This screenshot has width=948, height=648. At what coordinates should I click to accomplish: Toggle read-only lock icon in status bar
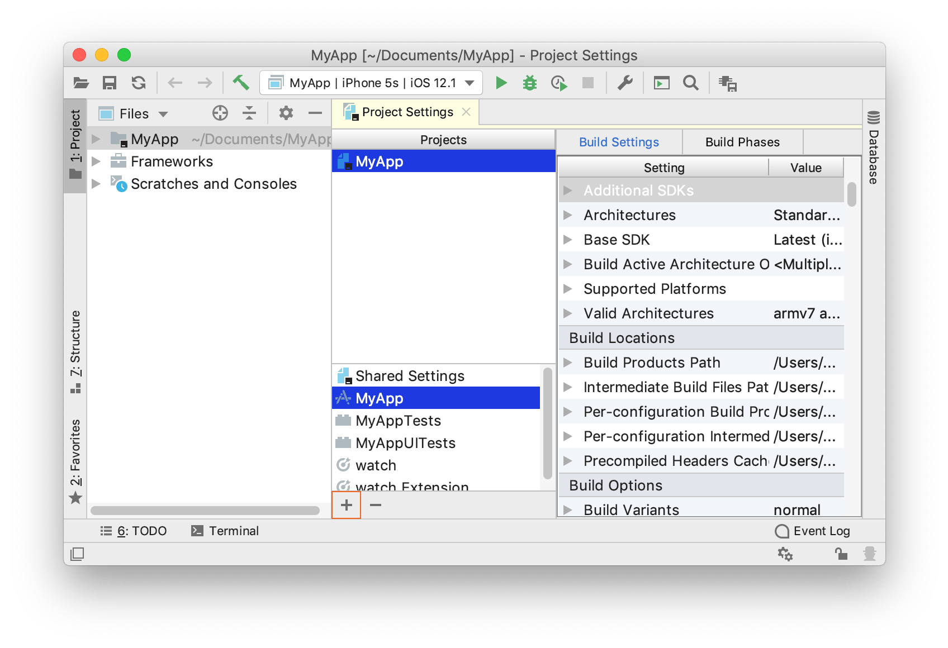click(x=841, y=554)
